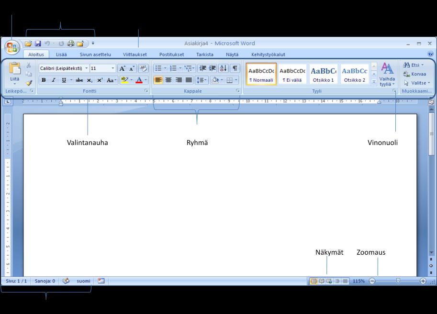Open the multilevel list dropdown
The height and width of the screenshot is (314, 437).
(x=190, y=68)
